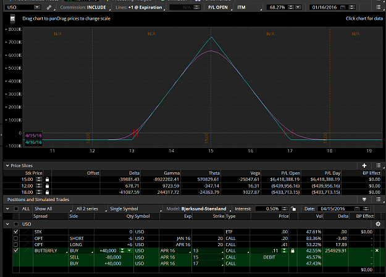Add a new price slice with plus icon
The image size is (386, 277).
pyautogui.click(x=364, y=165)
